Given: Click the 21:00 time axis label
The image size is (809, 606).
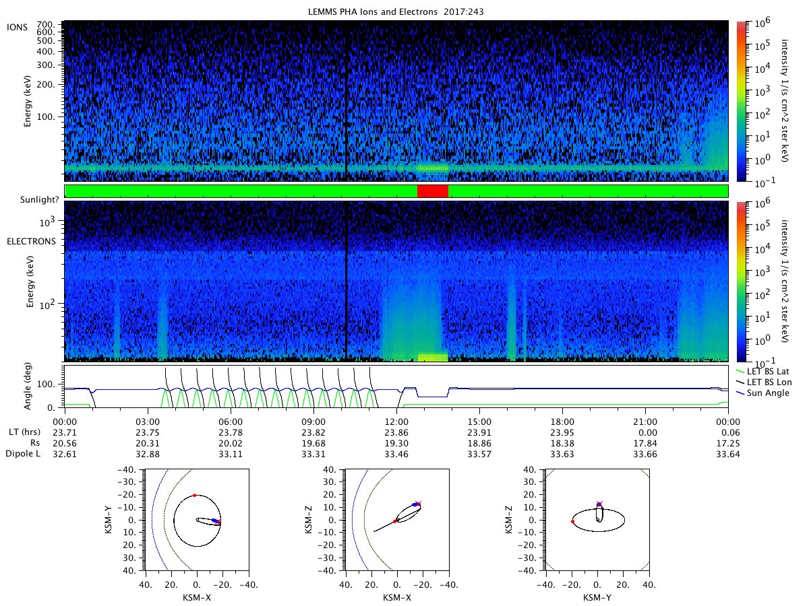Looking at the screenshot, I should pos(645,420).
